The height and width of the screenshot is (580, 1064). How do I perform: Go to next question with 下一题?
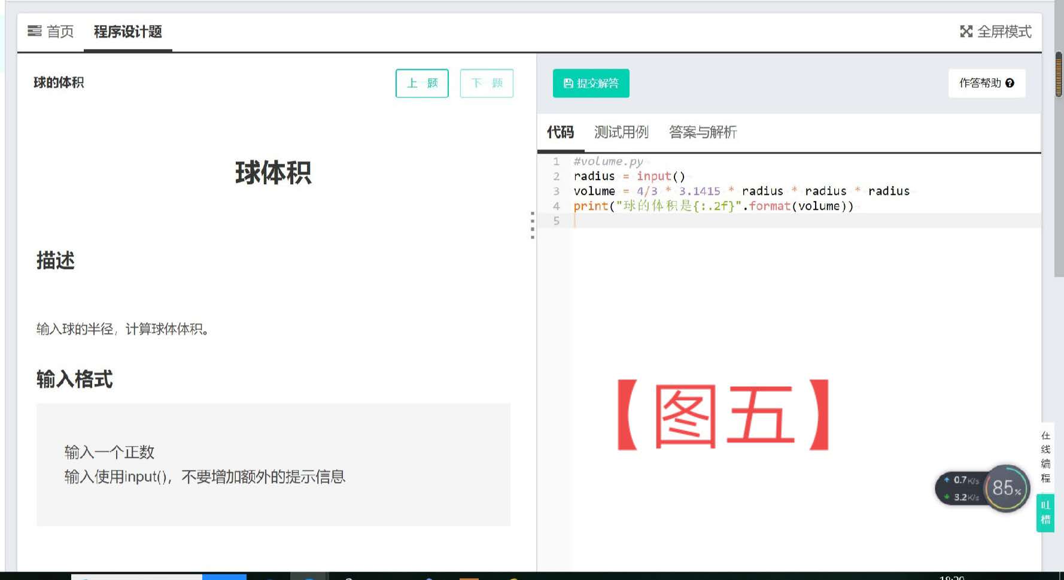pyautogui.click(x=487, y=83)
